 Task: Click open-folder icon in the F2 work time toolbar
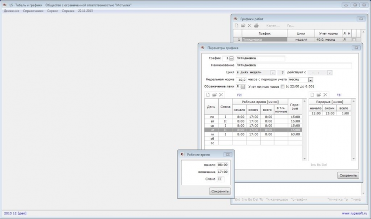(x=214, y=95)
